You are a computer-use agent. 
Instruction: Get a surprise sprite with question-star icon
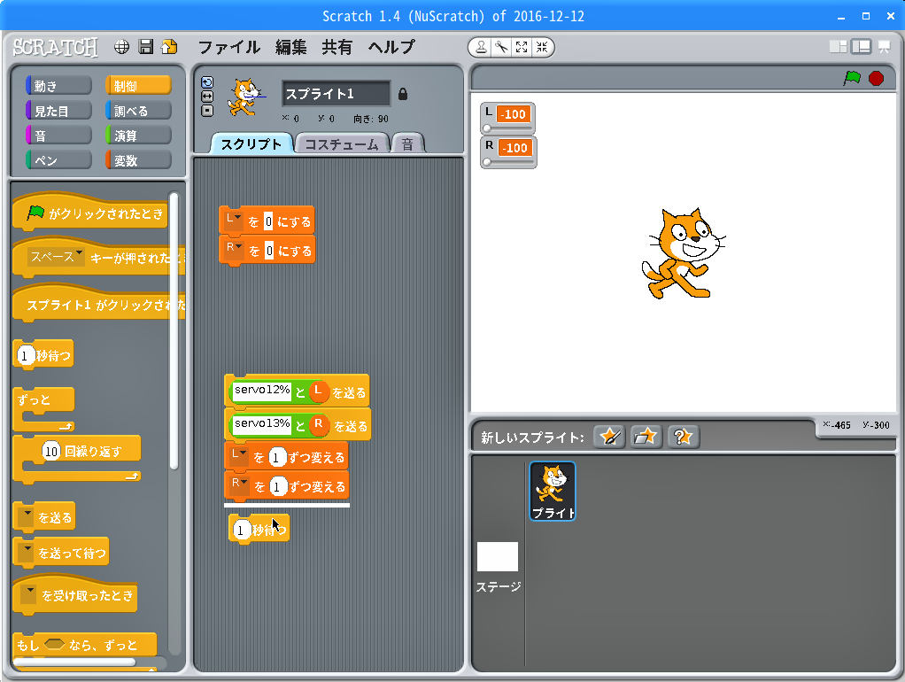tap(683, 437)
